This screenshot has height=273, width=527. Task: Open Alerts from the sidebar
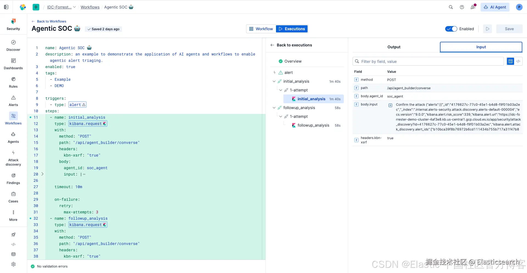[13, 101]
